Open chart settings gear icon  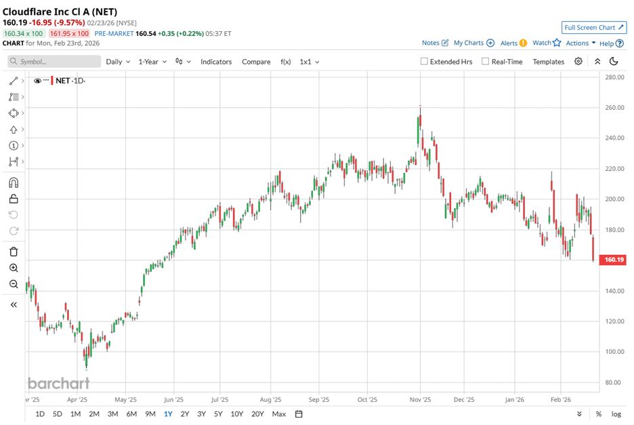pyautogui.click(x=578, y=62)
